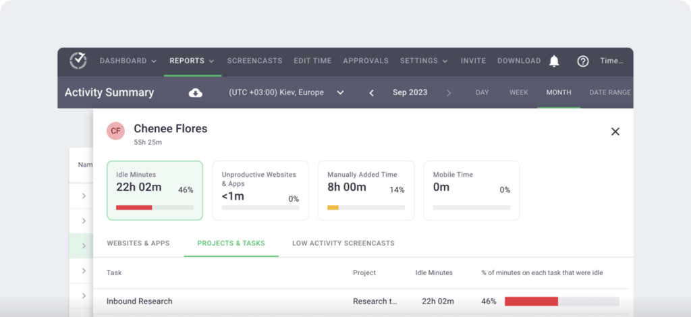Open the help question mark icon
The width and height of the screenshot is (691, 317).
click(x=583, y=61)
